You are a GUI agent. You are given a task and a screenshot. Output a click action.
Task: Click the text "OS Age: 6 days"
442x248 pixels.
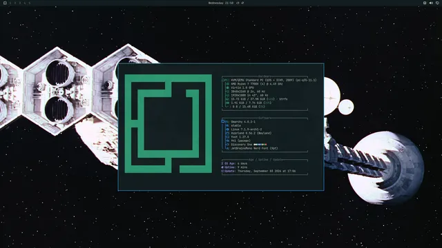[236, 163]
